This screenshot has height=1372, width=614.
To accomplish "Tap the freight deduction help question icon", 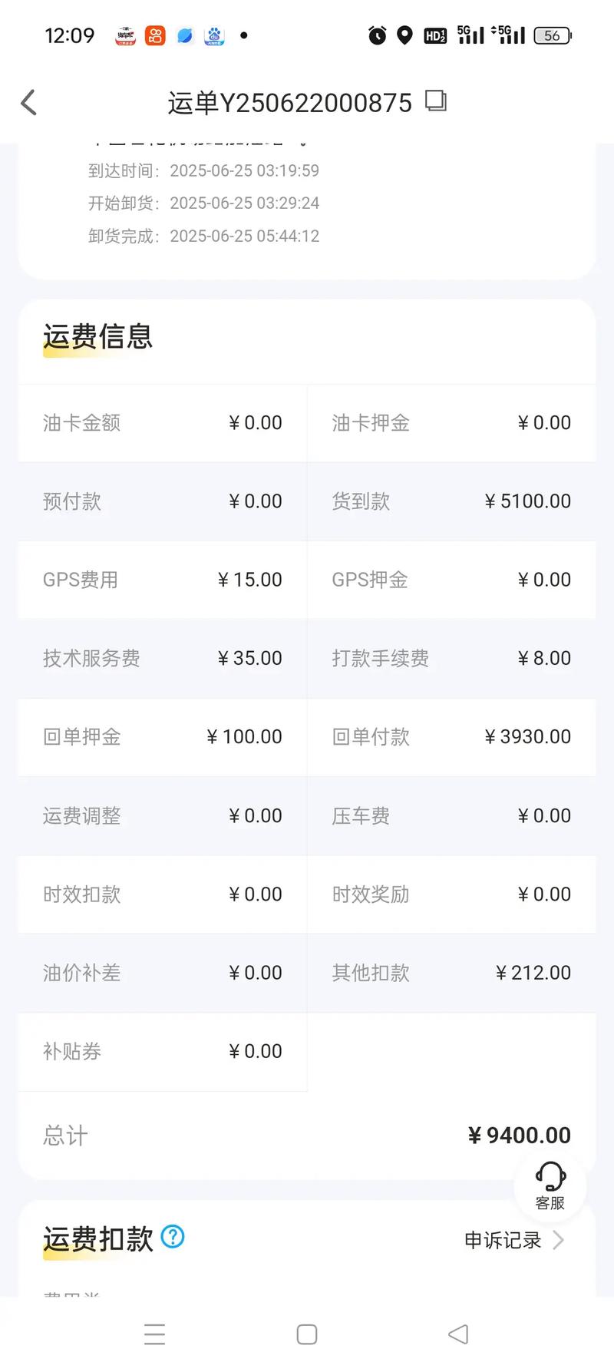I will [173, 1237].
